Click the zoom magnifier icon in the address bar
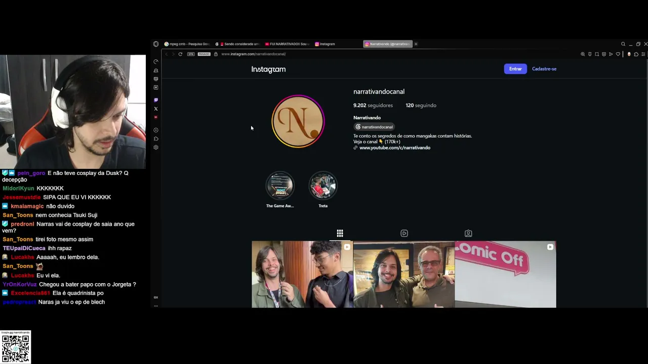This screenshot has height=364, width=648. click(583, 54)
